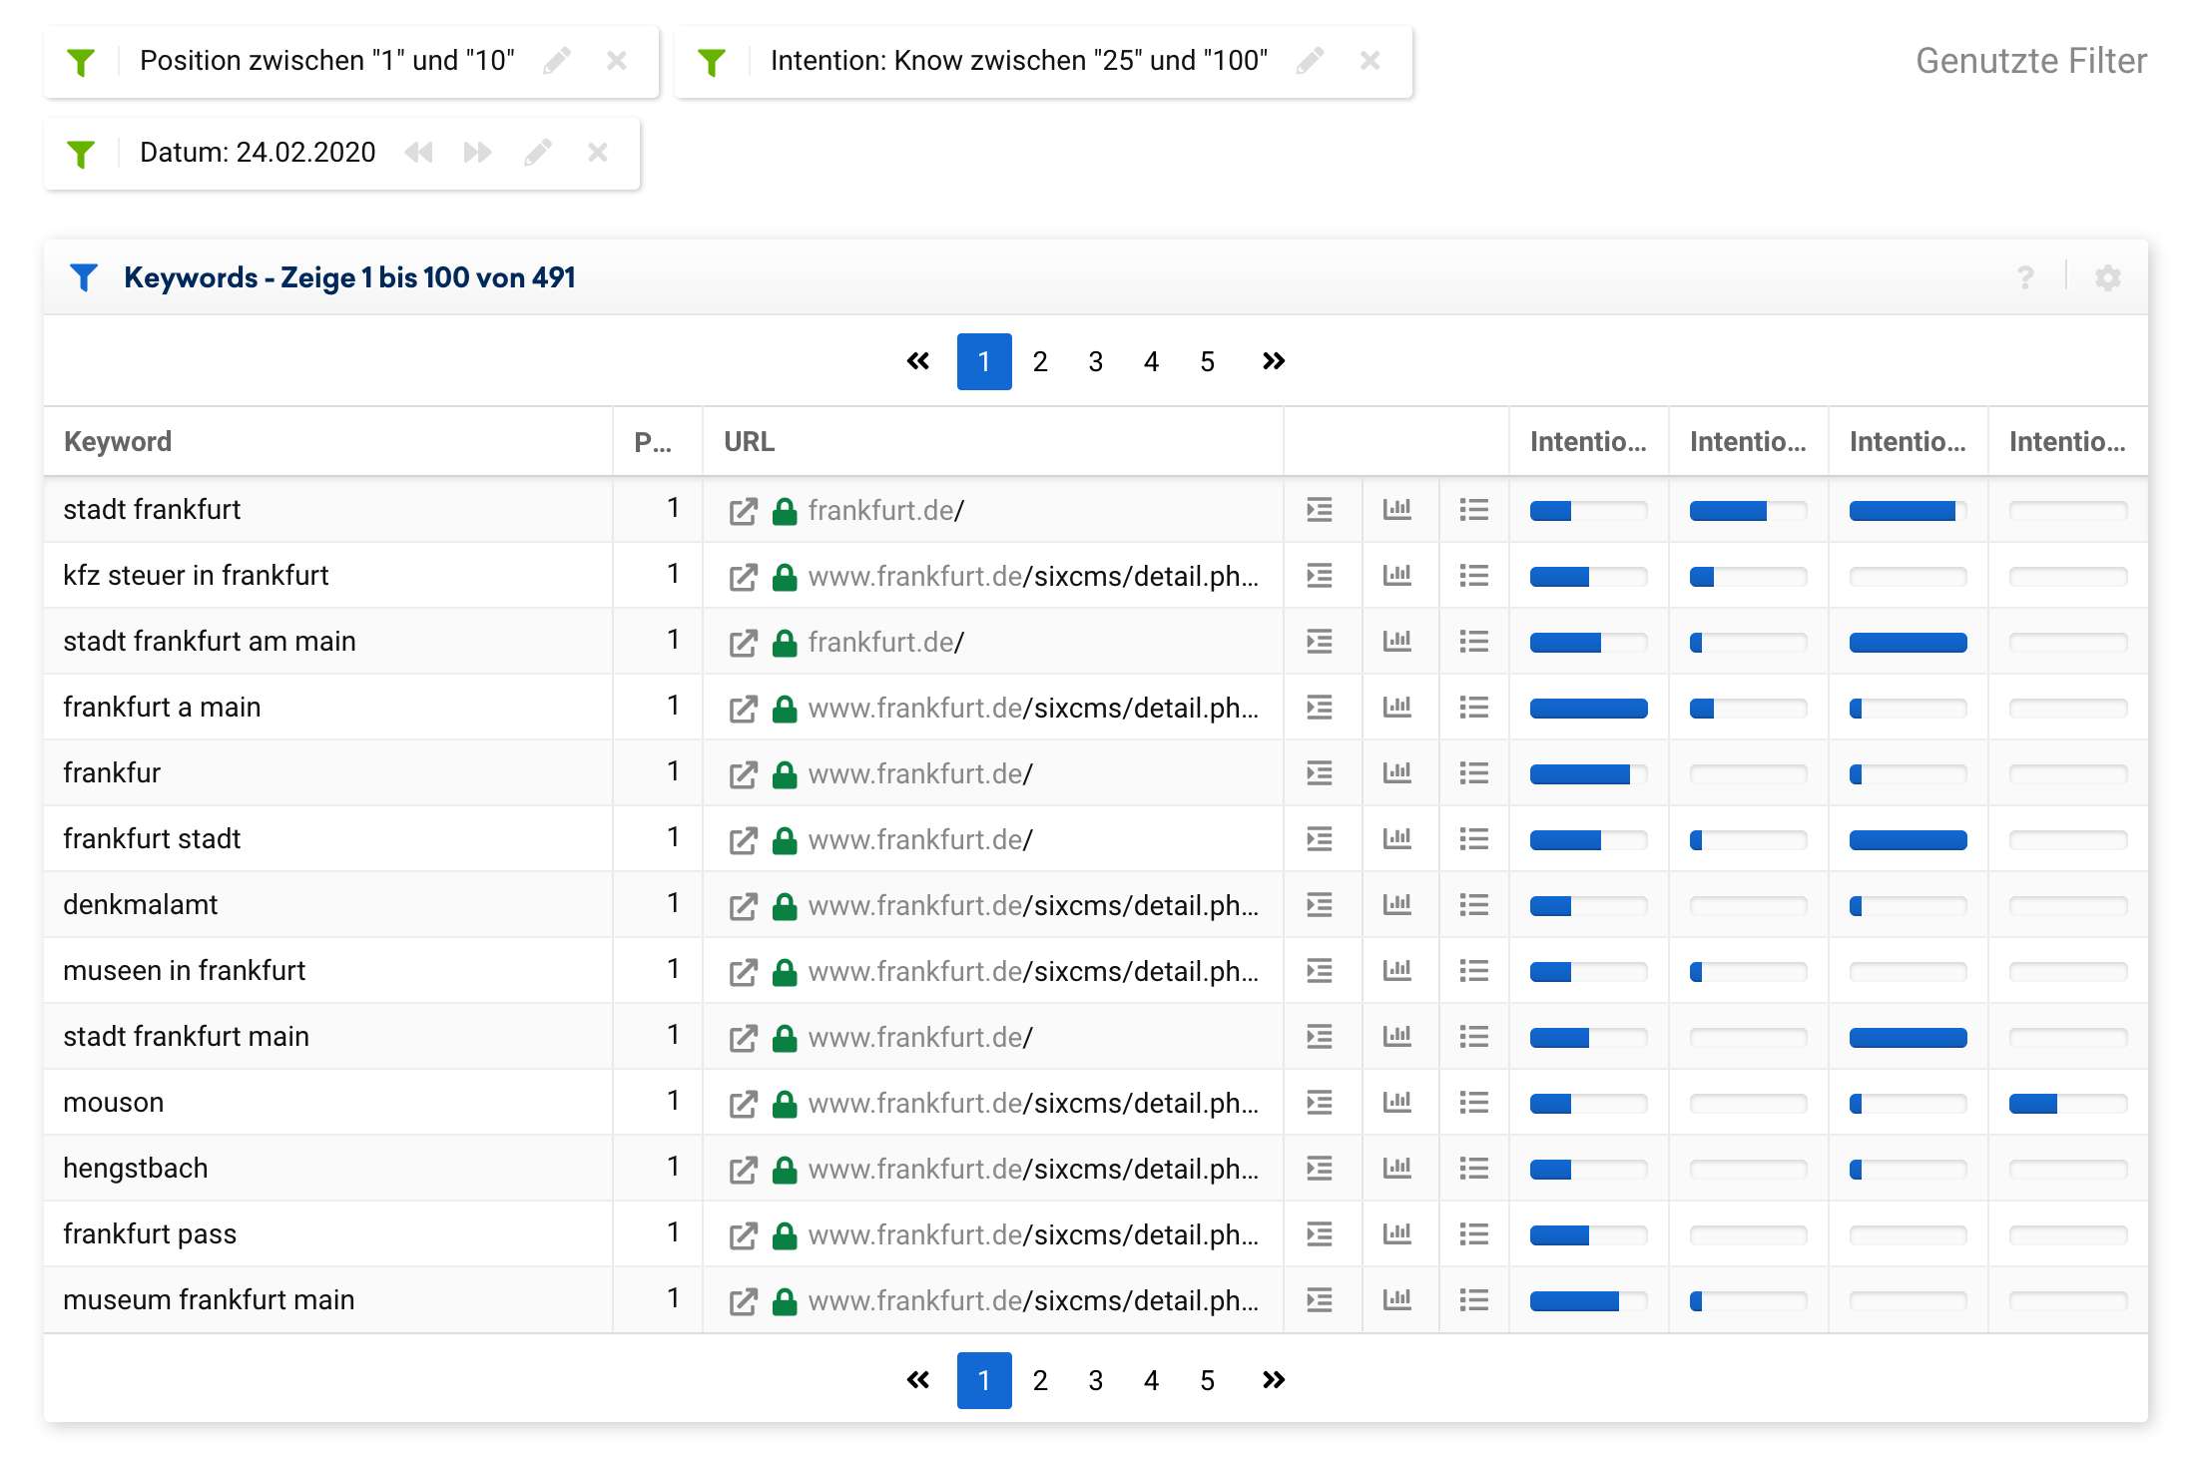Open the blue filter icon beside Keywords

coord(85,277)
